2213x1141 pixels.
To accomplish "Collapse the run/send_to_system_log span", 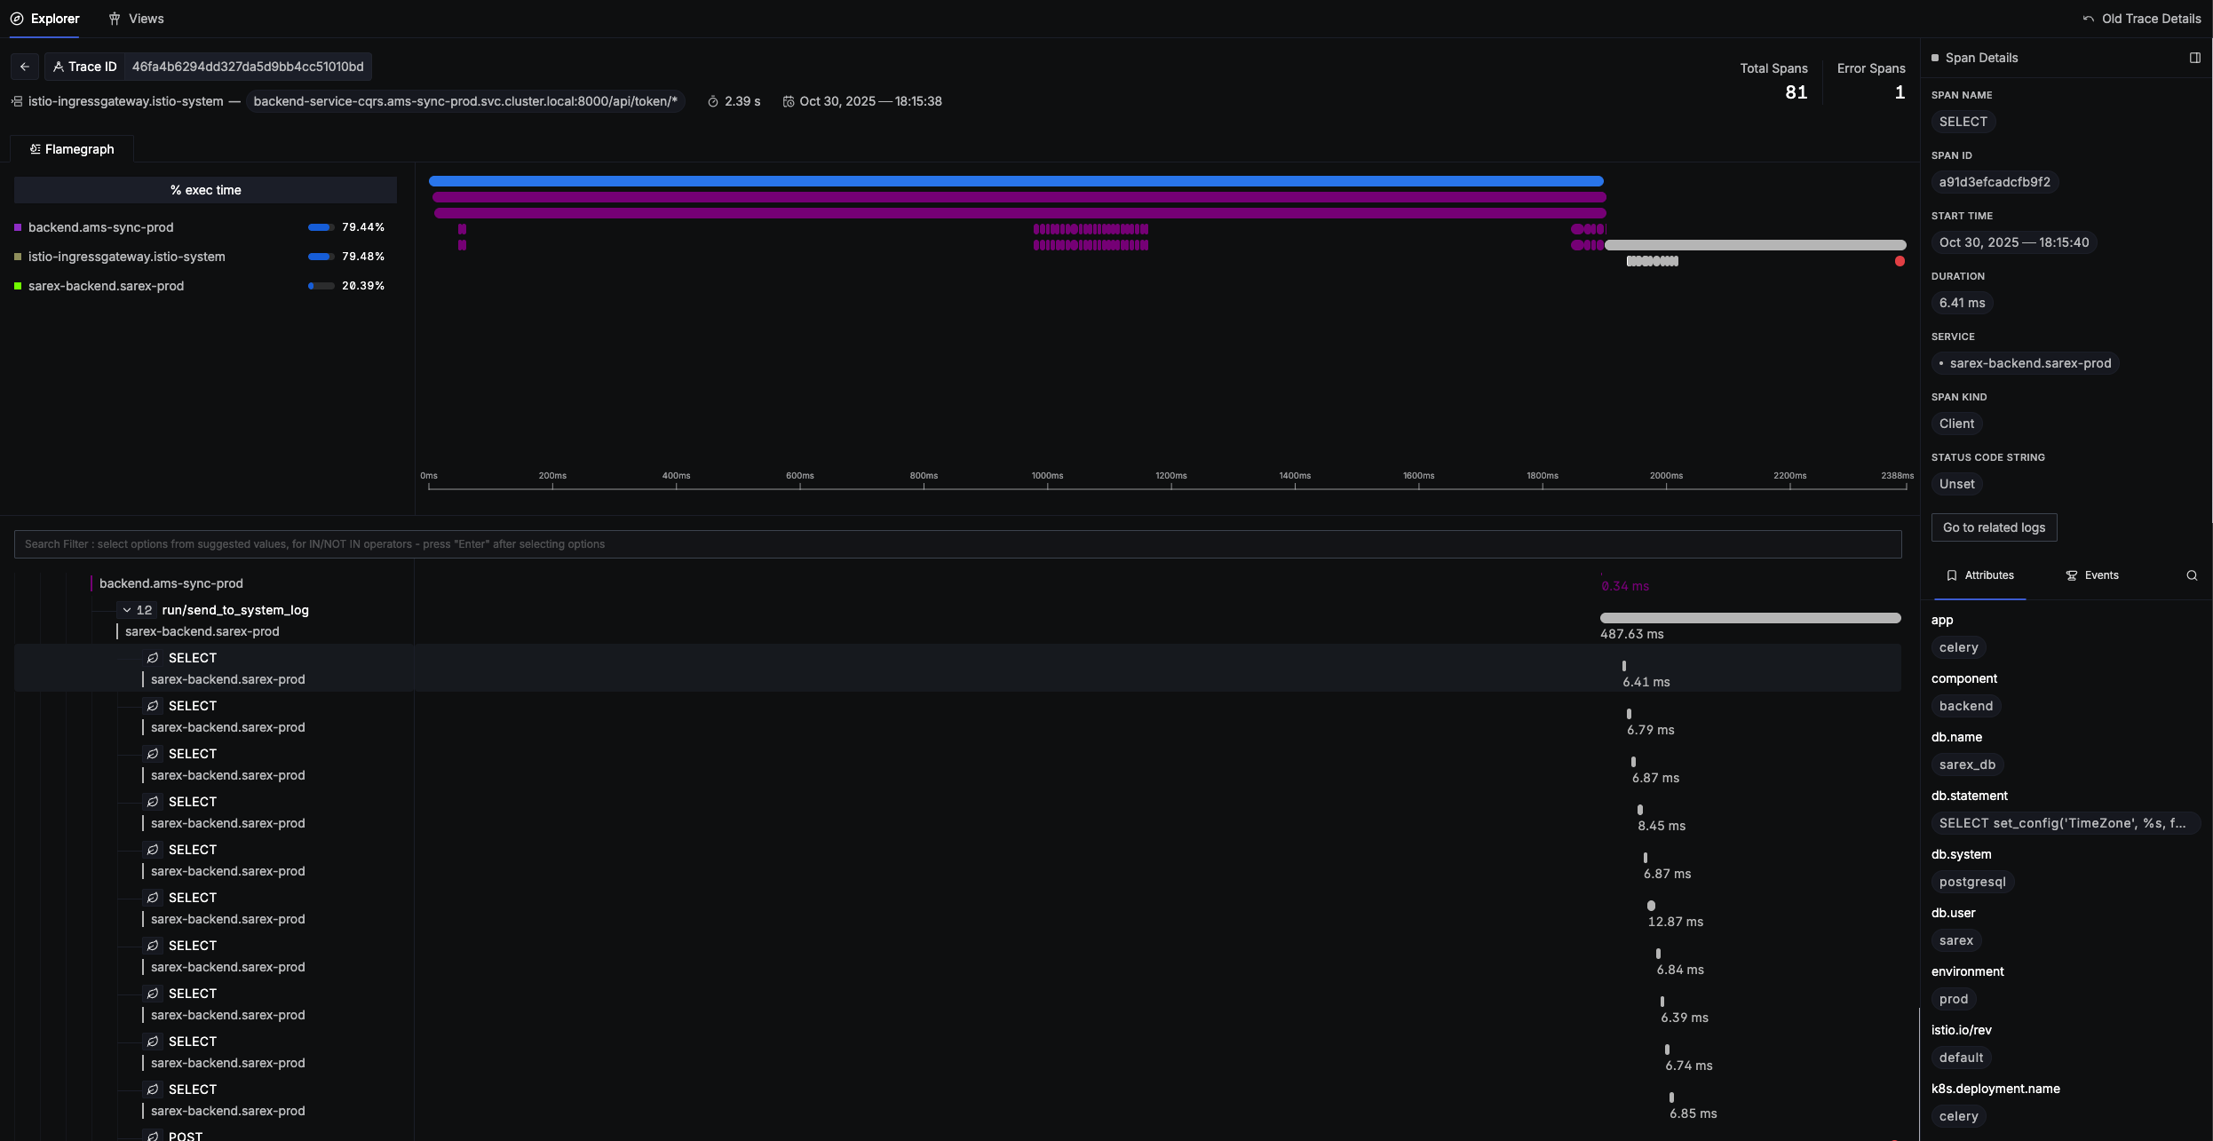I will point(127,610).
